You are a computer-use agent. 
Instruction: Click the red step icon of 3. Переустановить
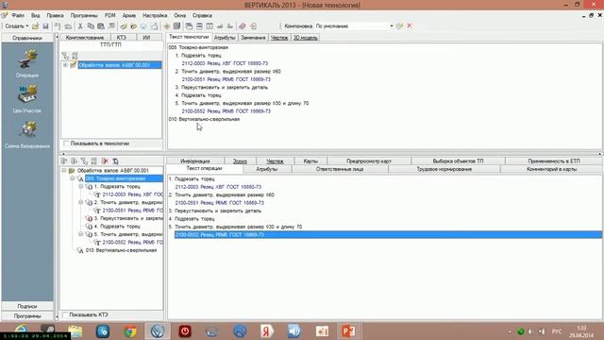point(90,218)
